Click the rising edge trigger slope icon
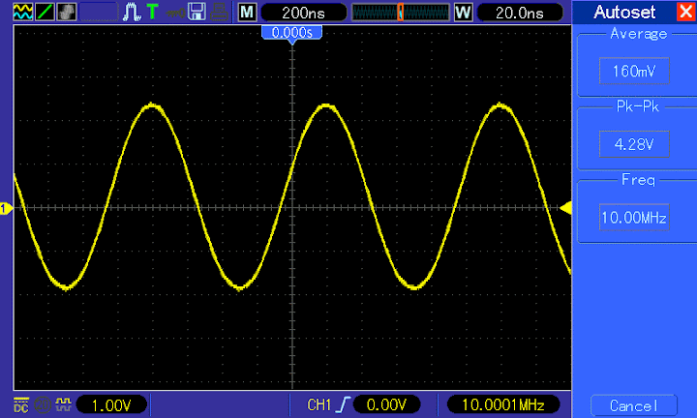Viewport: 697px width, 418px height. pos(343,404)
